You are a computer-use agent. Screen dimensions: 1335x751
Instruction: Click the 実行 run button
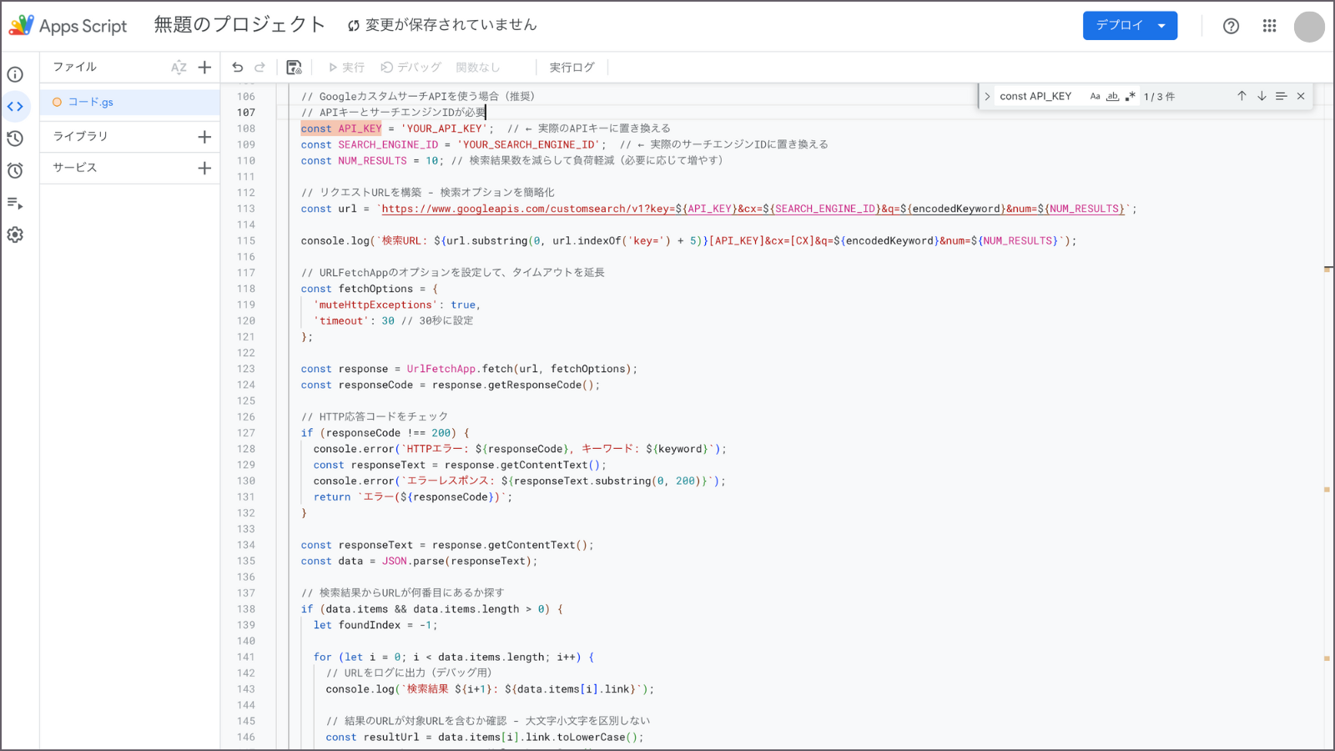tap(346, 68)
